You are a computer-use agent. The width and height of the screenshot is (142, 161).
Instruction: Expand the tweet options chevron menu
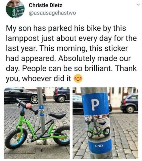[138, 5]
